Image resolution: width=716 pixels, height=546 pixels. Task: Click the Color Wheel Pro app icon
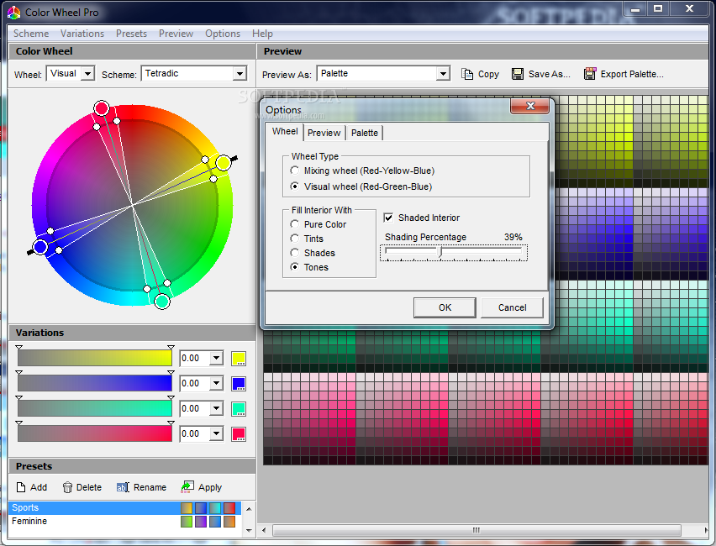[x=13, y=13]
